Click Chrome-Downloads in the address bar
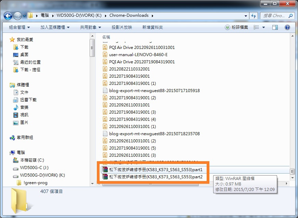This screenshot has width=298, height=218. (129, 15)
